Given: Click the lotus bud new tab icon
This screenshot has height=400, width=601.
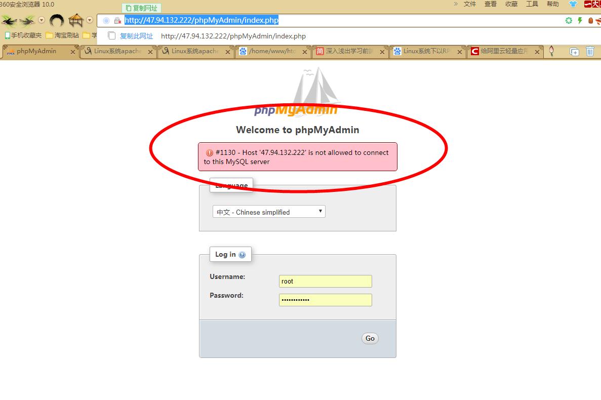Looking at the screenshot, I should point(551,51).
